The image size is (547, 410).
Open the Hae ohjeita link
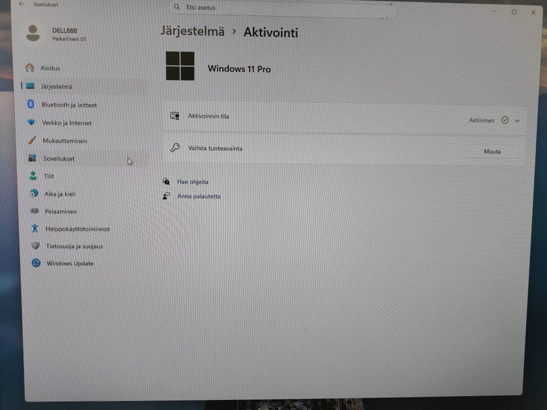(193, 182)
